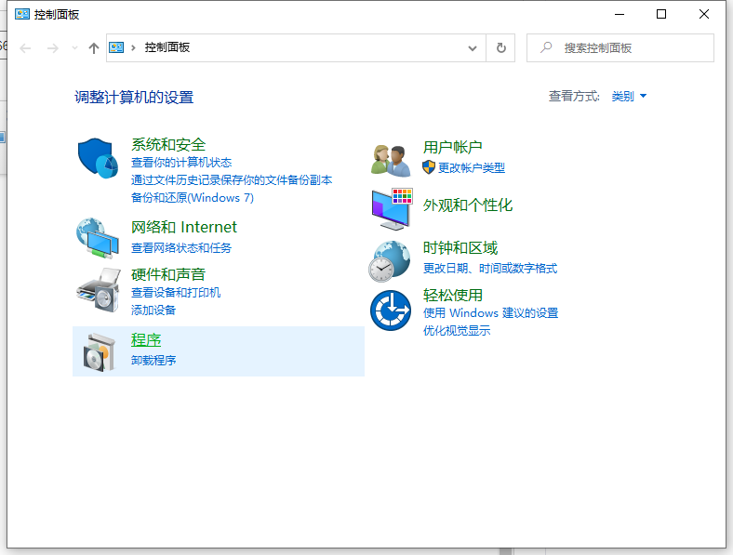Viewport: 733px width, 555px height.
Task: Click the search magnifier icon
Action: point(545,47)
